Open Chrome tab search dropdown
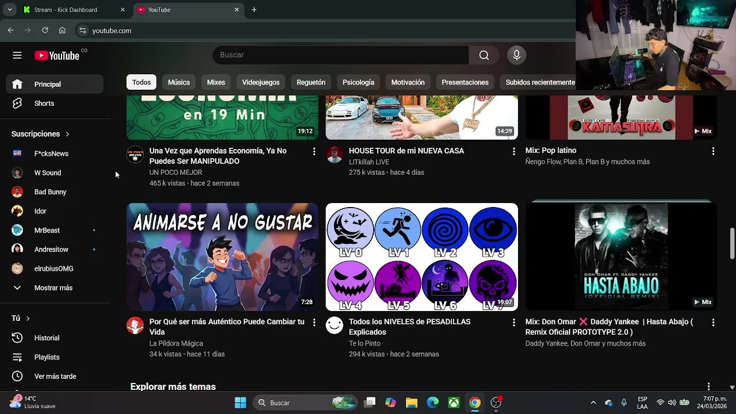 (10, 10)
